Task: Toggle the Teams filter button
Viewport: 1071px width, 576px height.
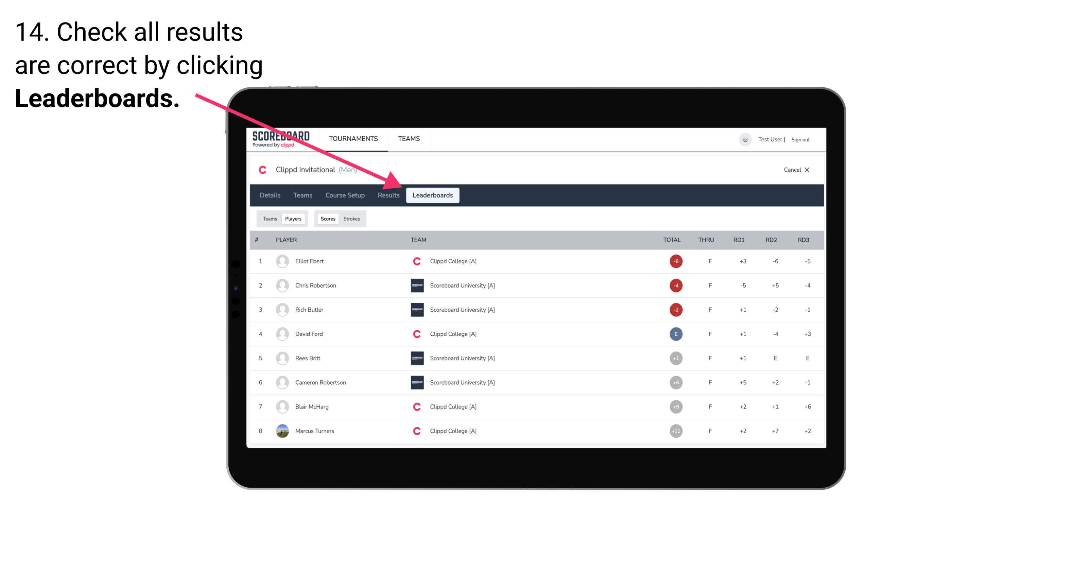Action: (x=268, y=219)
